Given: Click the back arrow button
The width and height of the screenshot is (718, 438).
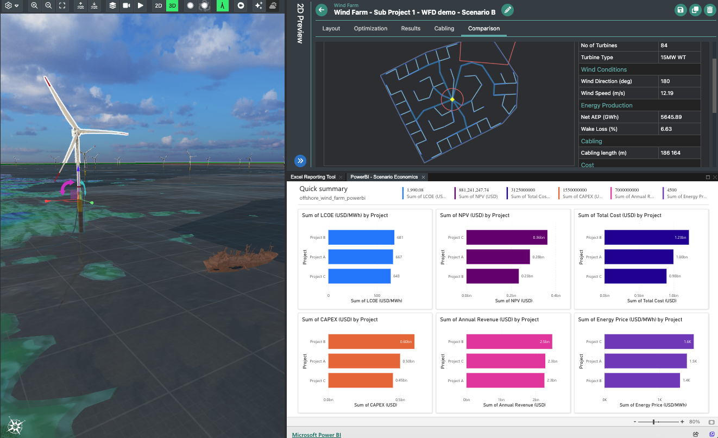Looking at the screenshot, I should [x=322, y=10].
